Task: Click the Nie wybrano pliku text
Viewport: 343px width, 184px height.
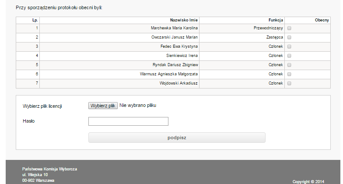Action: coord(138,105)
